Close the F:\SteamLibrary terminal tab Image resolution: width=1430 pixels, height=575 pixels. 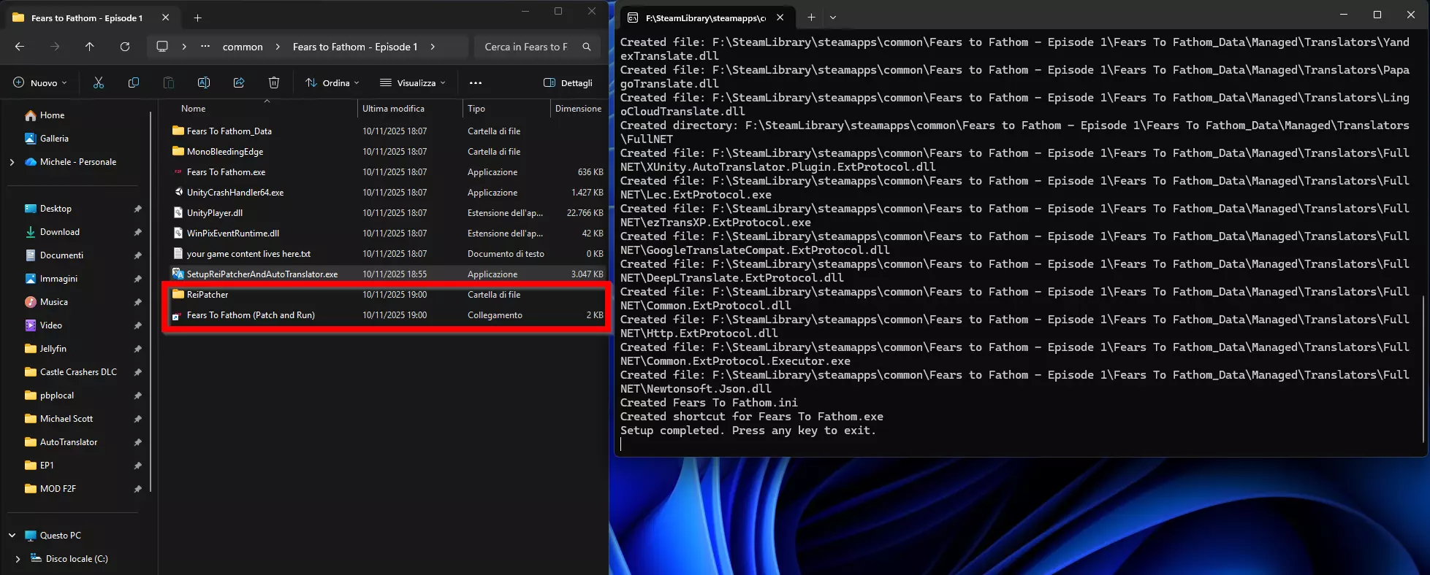(x=780, y=18)
